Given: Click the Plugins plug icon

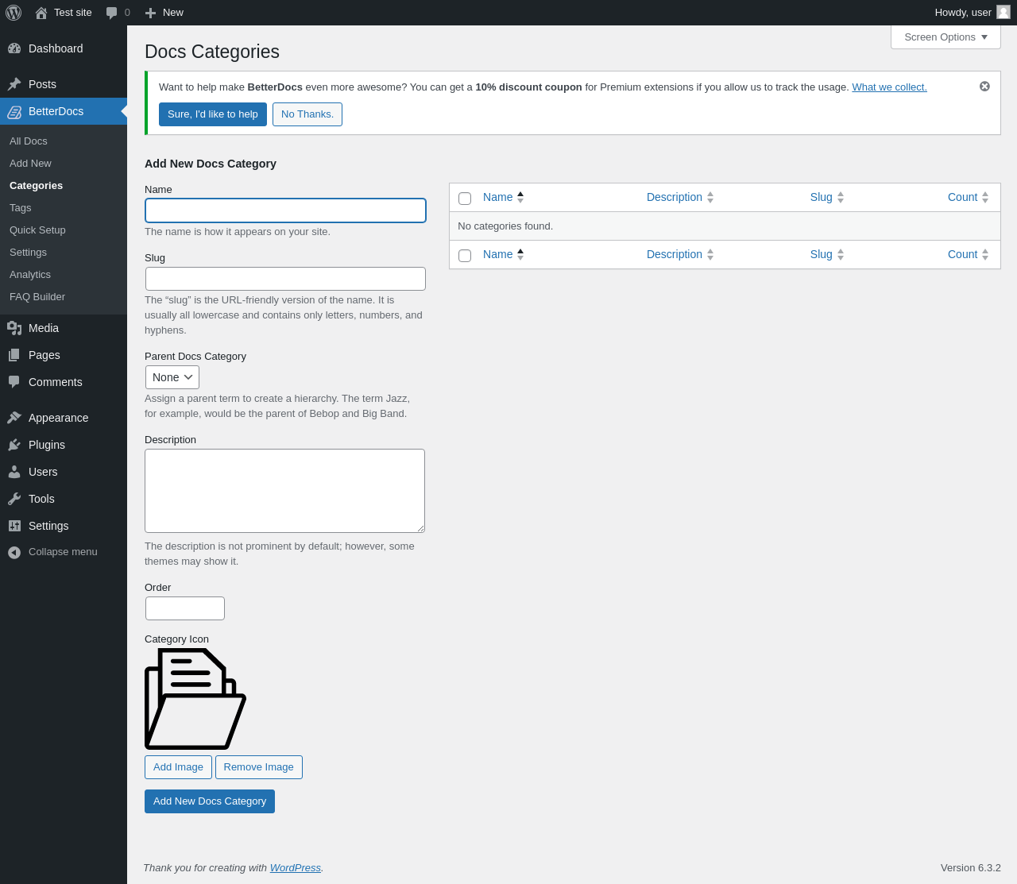Looking at the screenshot, I should coord(14,445).
